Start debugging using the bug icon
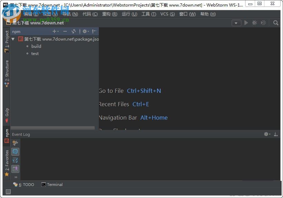The image size is (283, 198). [x=254, y=23]
